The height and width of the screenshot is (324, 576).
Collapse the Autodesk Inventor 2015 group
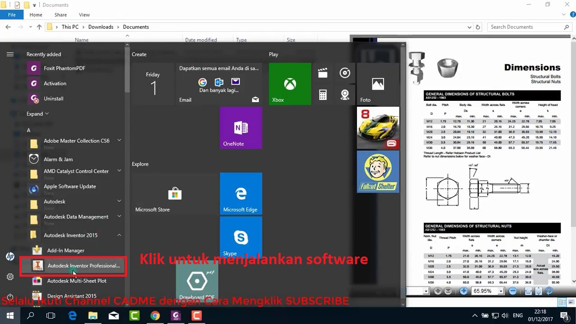tap(119, 235)
